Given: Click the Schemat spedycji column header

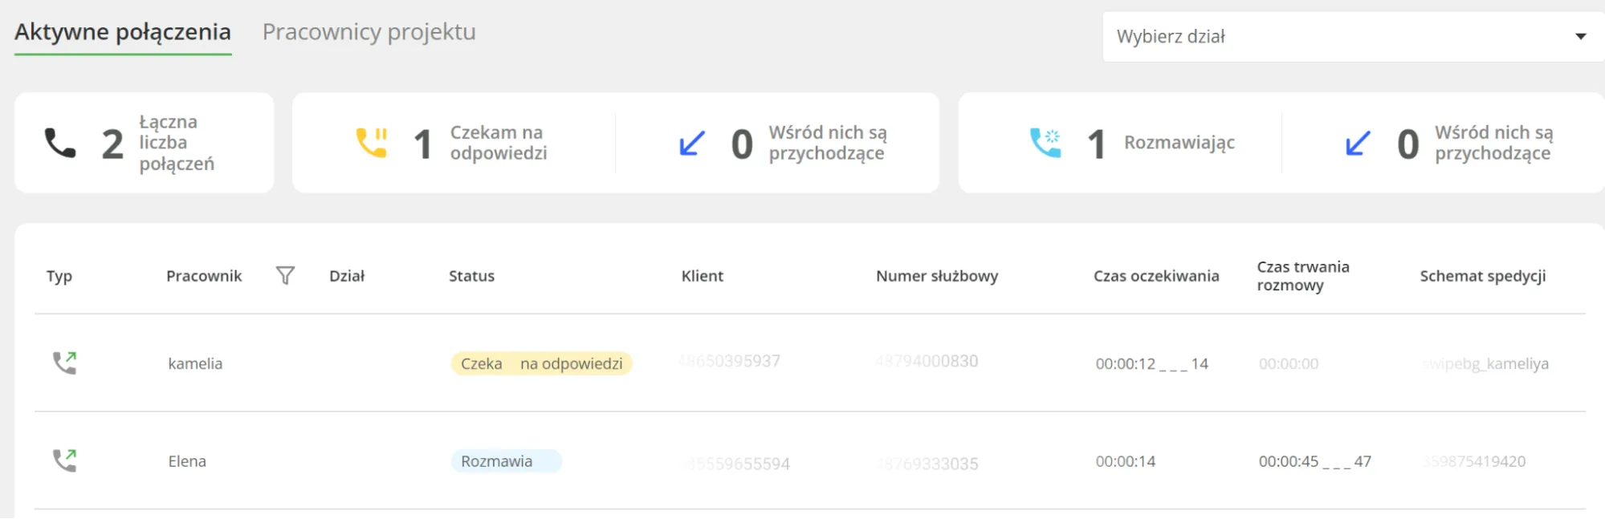Looking at the screenshot, I should (1482, 276).
